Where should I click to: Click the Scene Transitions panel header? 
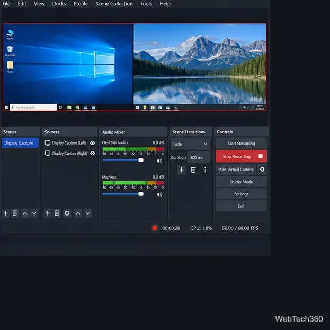[x=191, y=132]
